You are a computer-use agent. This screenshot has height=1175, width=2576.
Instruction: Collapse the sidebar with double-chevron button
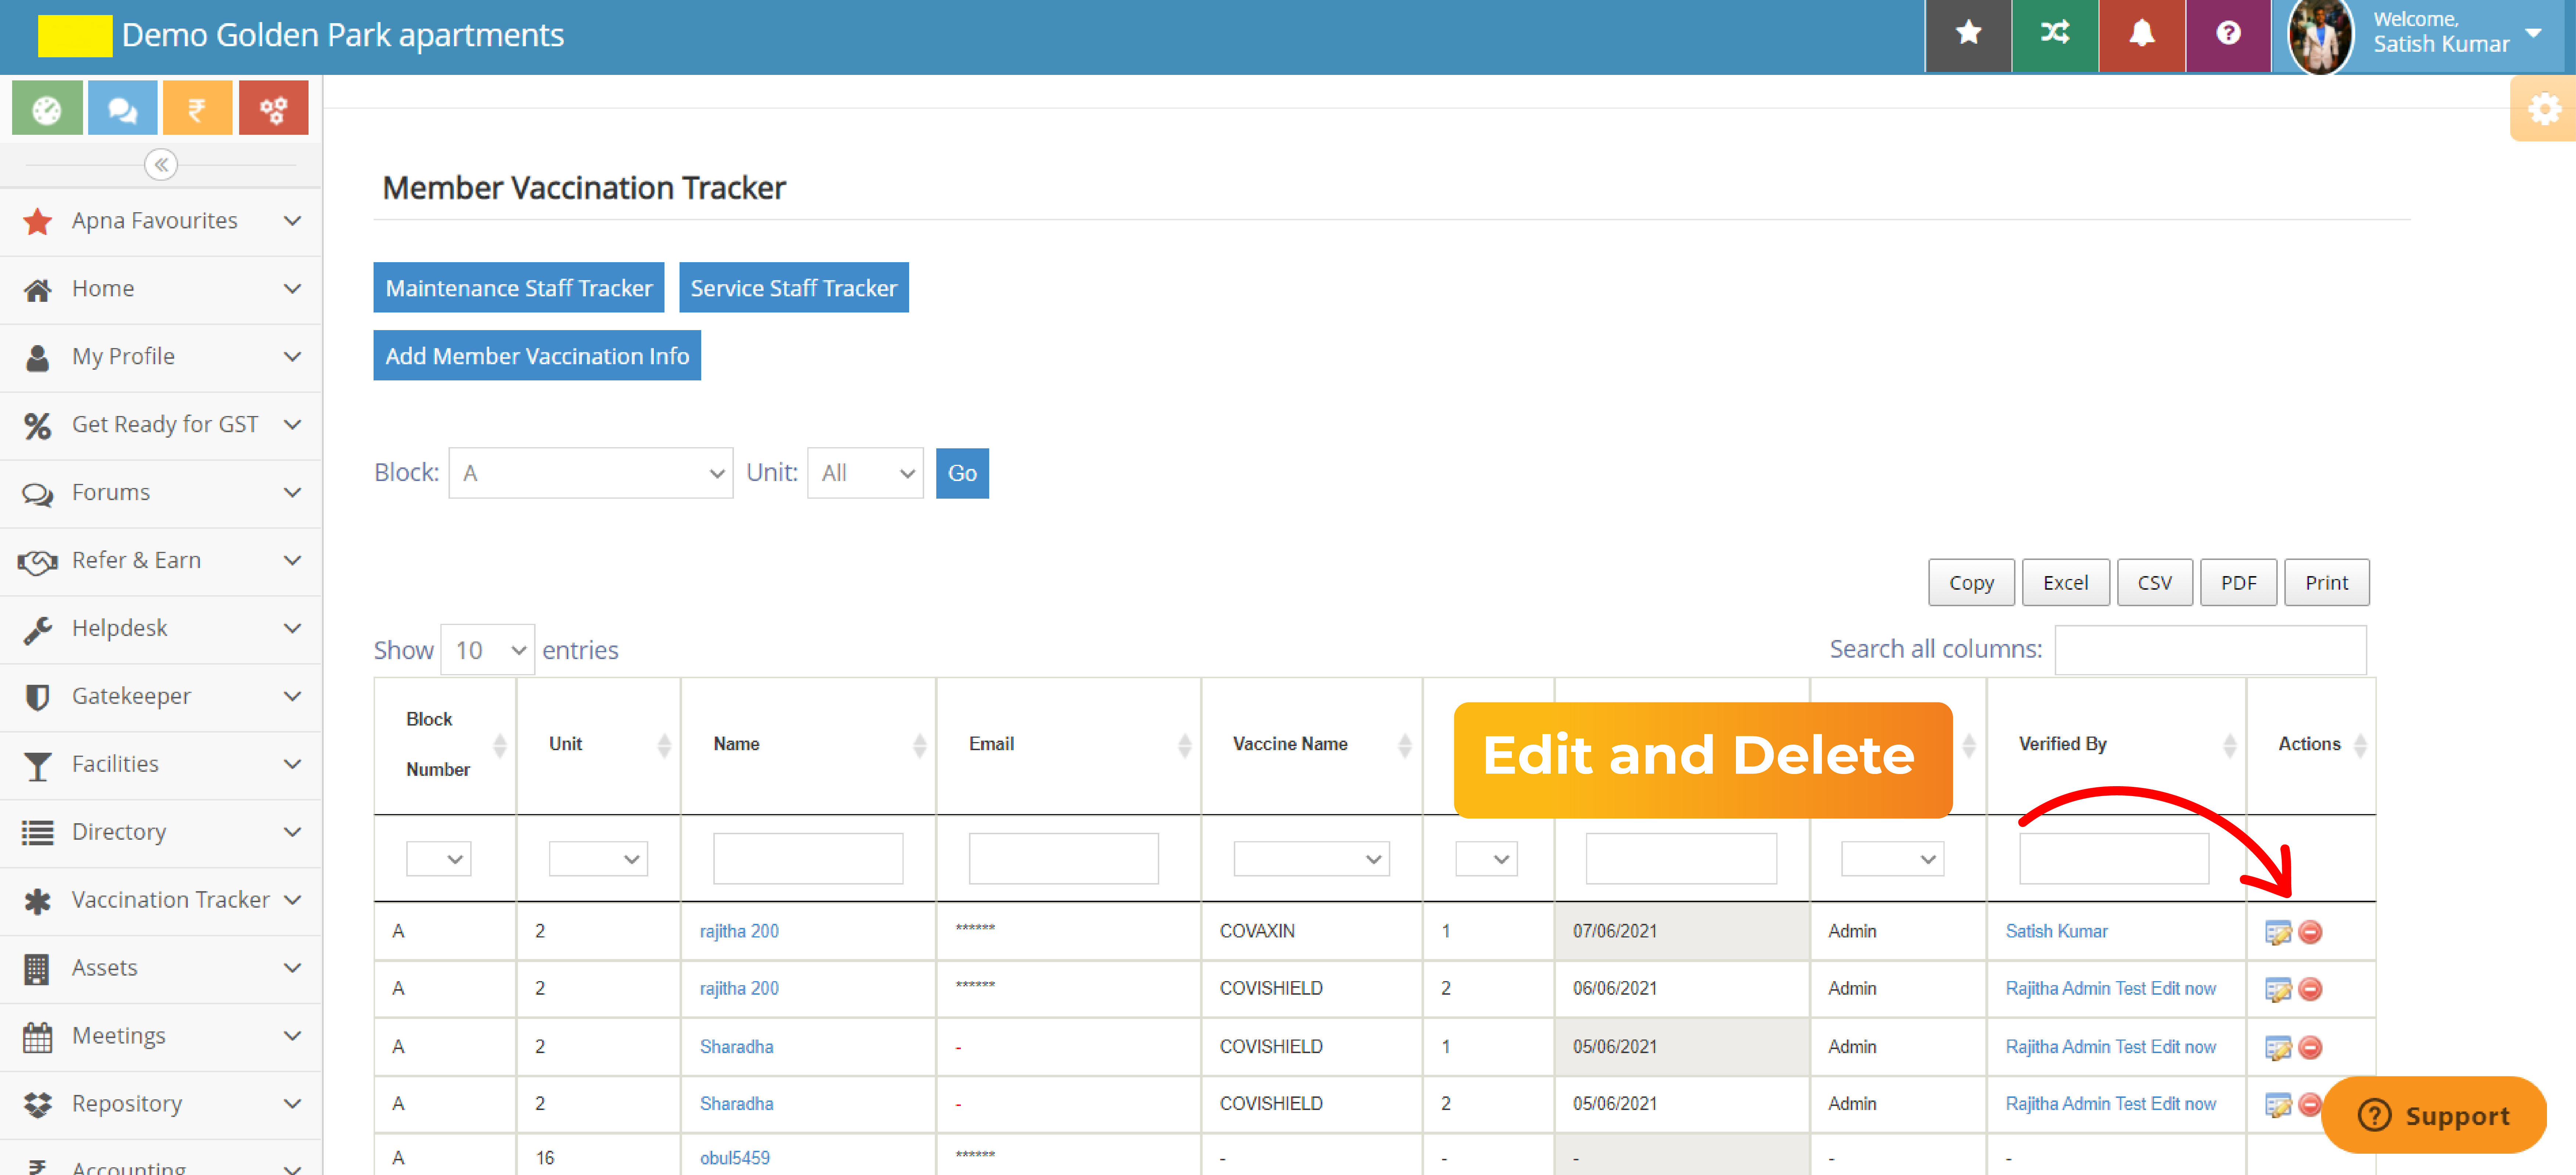161,164
